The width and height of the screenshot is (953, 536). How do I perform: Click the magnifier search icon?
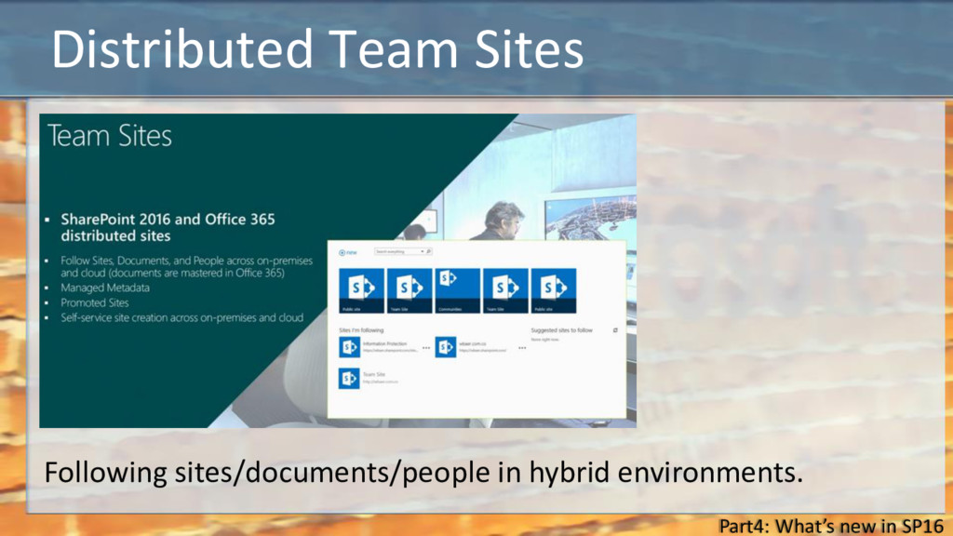pyautogui.click(x=428, y=251)
